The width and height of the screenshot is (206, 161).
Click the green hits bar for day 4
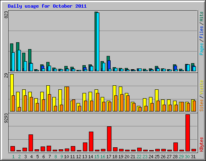click(29, 60)
